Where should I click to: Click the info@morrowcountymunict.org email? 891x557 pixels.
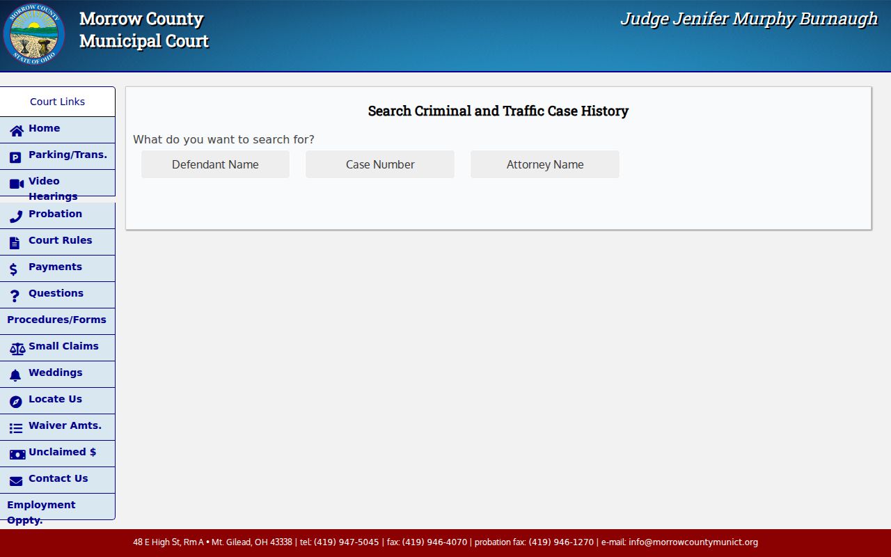693,542
